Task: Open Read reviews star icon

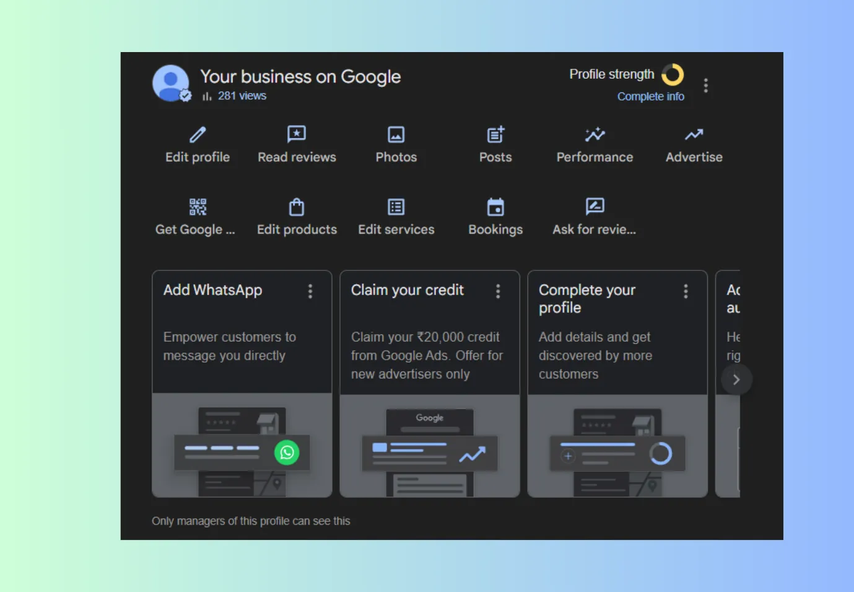Action: (x=297, y=135)
